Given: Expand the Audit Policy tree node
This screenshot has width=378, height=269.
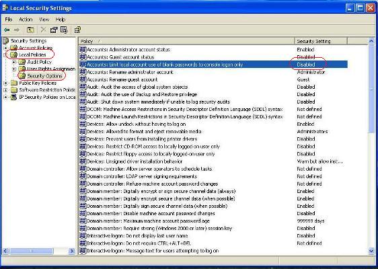Looking at the screenshot, I should (x=14, y=62).
